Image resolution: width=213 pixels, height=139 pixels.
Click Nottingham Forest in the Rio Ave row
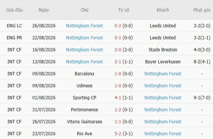[x=163, y=134]
